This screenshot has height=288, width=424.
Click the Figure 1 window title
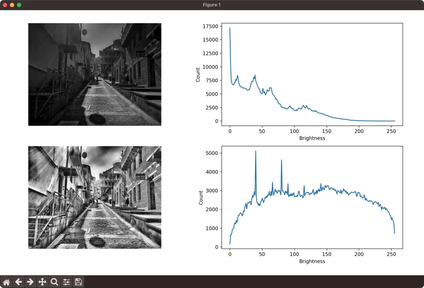212,5
